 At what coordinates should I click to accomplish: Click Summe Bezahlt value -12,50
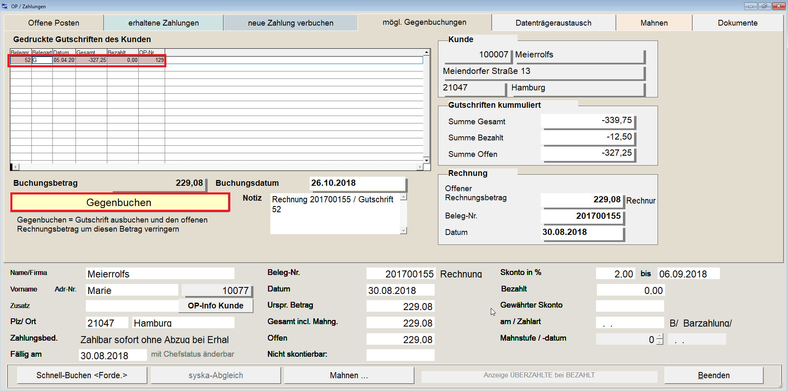pyautogui.click(x=587, y=137)
